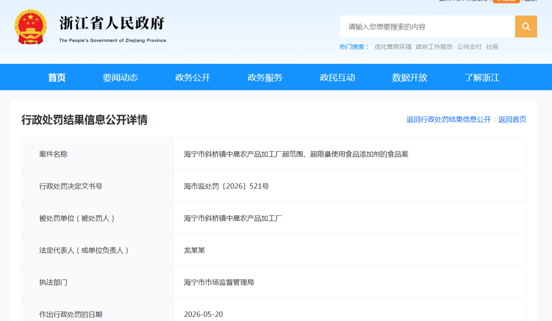Open the 政务公开 navigation tab
This screenshot has width=552, height=321.
(x=193, y=78)
